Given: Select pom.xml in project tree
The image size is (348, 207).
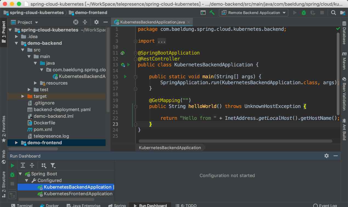Looking at the screenshot, I should pyautogui.click(x=40, y=129).
